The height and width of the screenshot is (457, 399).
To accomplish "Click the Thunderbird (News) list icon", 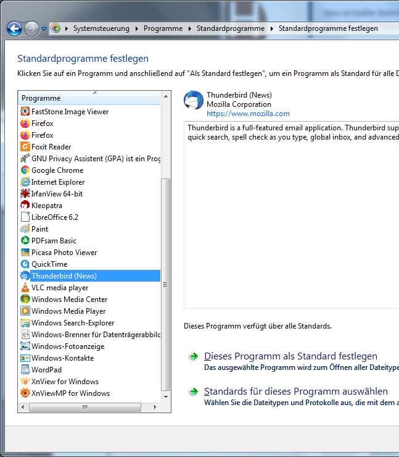I will pos(25,275).
